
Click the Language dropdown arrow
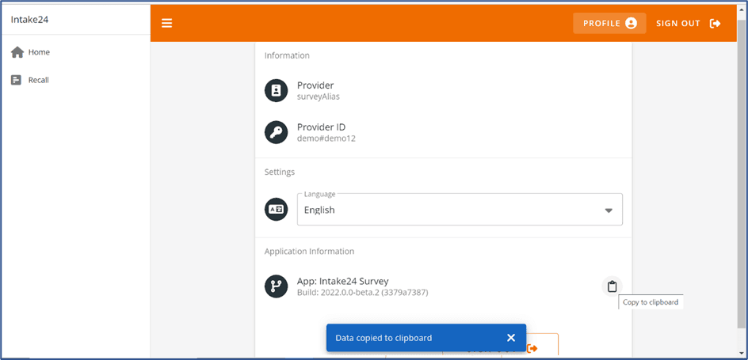tap(609, 210)
